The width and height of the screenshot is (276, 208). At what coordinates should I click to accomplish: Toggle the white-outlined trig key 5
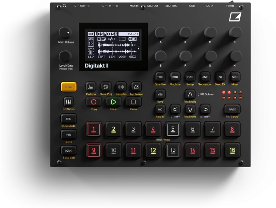point(173,129)
